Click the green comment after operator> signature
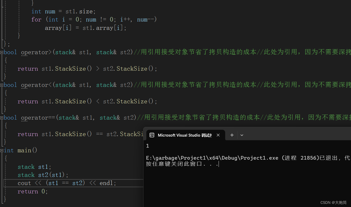The image size is (351, 207). click(242, 52)
